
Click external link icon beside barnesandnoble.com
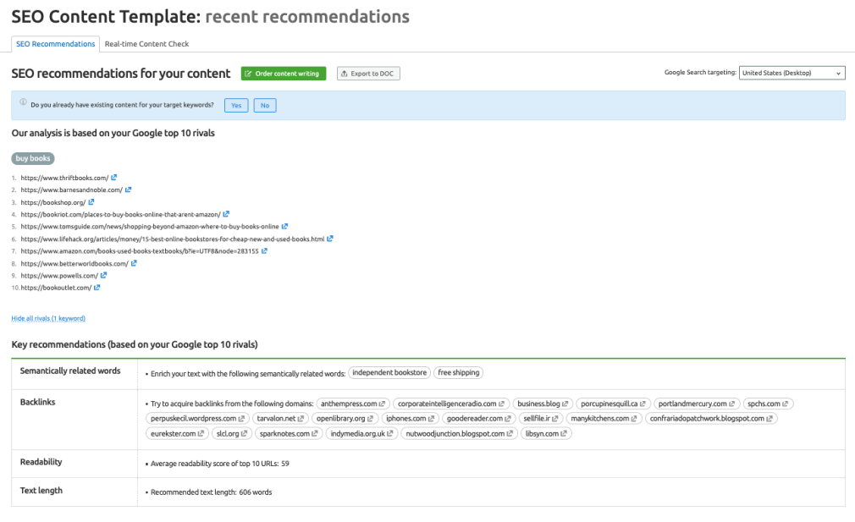click(129, 190)
